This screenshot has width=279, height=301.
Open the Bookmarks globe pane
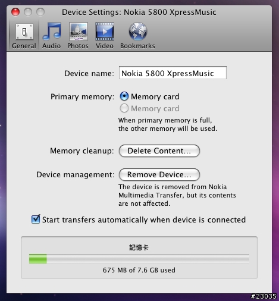(137, 36)
